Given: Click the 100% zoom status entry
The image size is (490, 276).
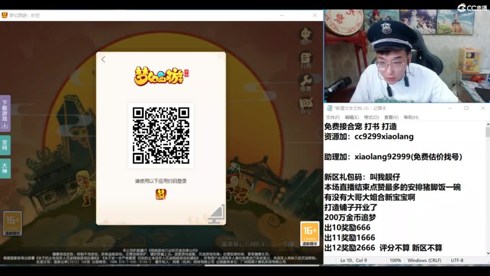Looking at the screenshot, I should point(395,260).
